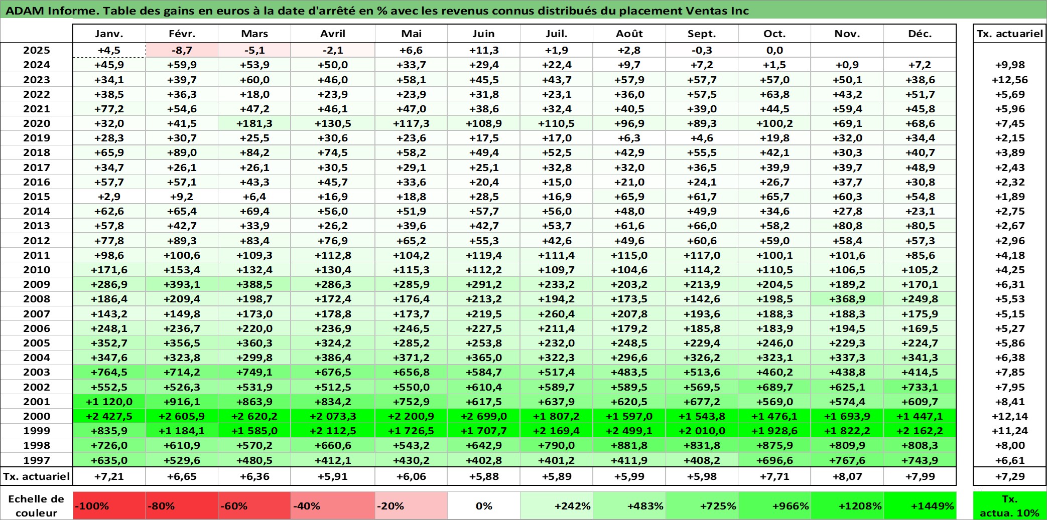This screenshot has width=1047, height=520.
Task: Select the +89,0 cell in 2018 row
Action: [182, 152]
